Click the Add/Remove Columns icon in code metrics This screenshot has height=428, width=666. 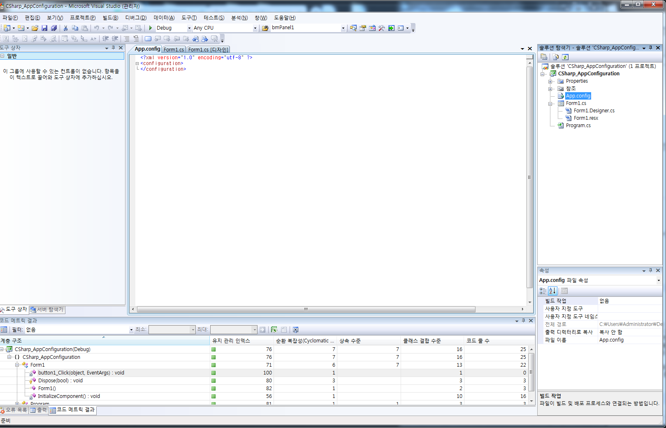point(295,330)
